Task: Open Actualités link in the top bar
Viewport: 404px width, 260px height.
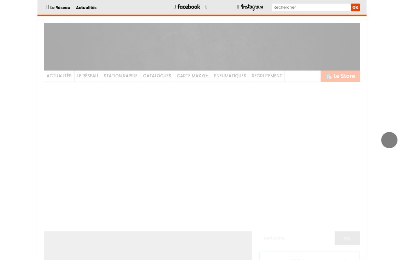Action: pyautogui.click(x=86, y=8)
